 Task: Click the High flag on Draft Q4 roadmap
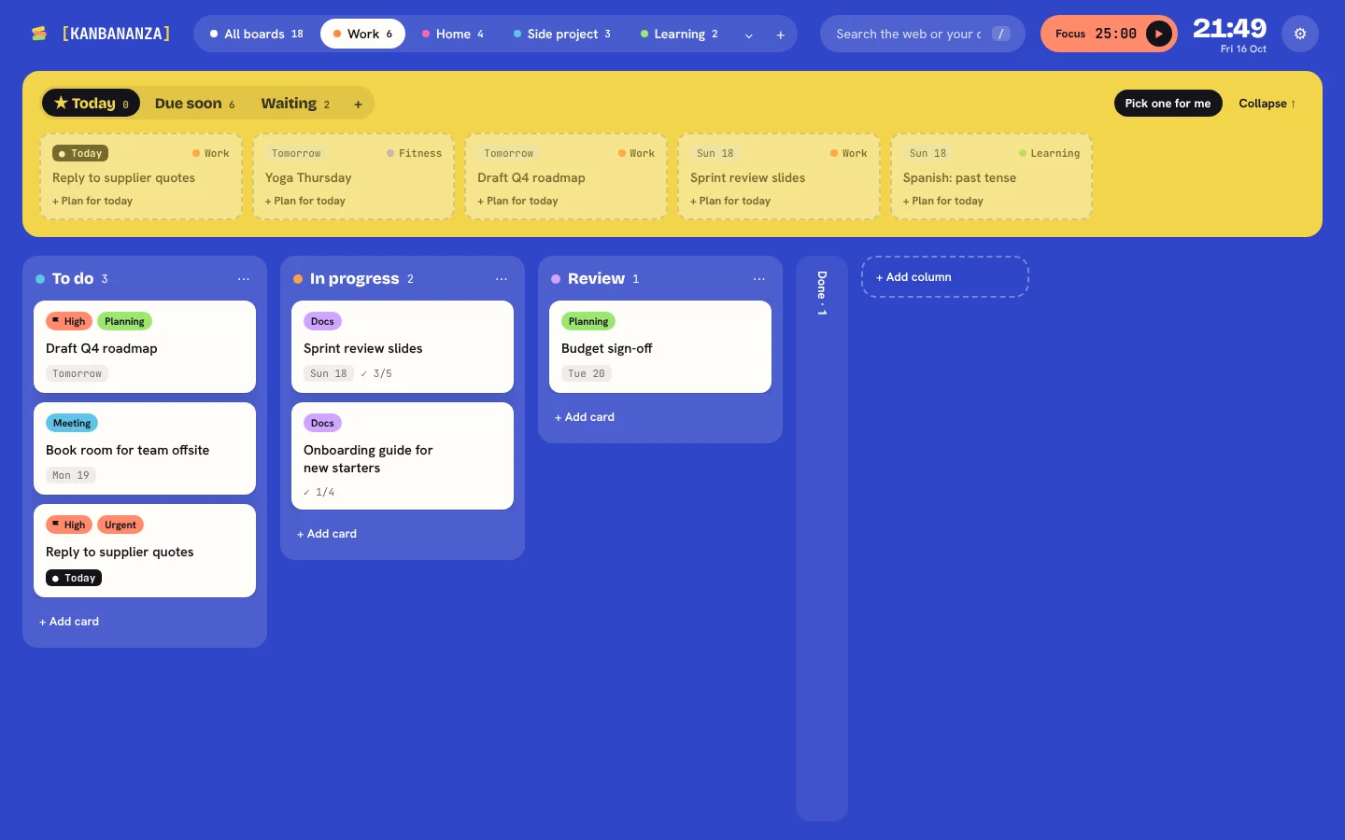69,321
